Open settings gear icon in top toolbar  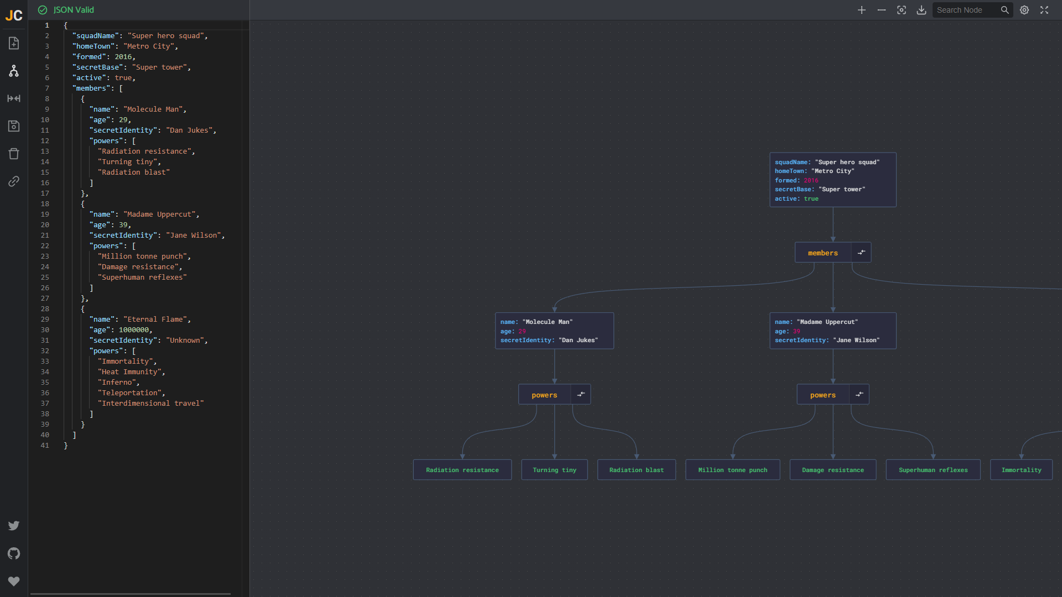(x=1024, y=10)
